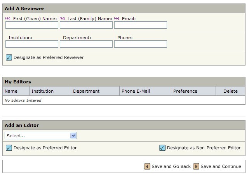Image resolution: width=249 pixels, height=178 pixels.
Task: Click the Institution column header in My Editors
Action: point(43,91)
